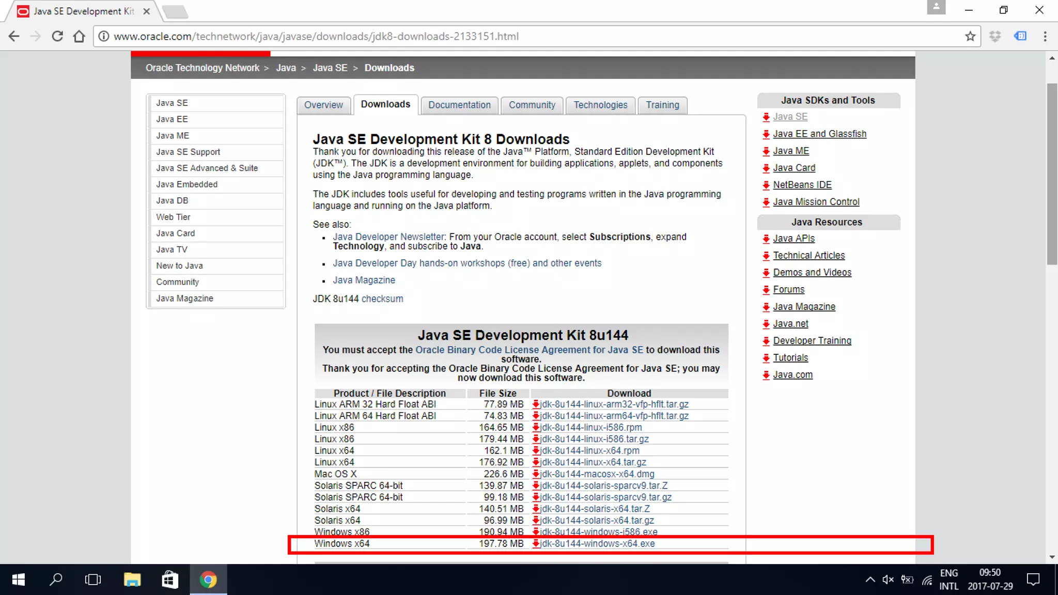Open the Action Center notifications icon
Image resolution: width=1058 pixels, height=595 pixels.
[1033, 580]
